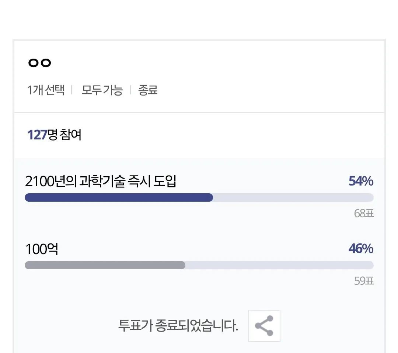Click the share icon beside the closed-vote message
398x353 pixels.
264,326
